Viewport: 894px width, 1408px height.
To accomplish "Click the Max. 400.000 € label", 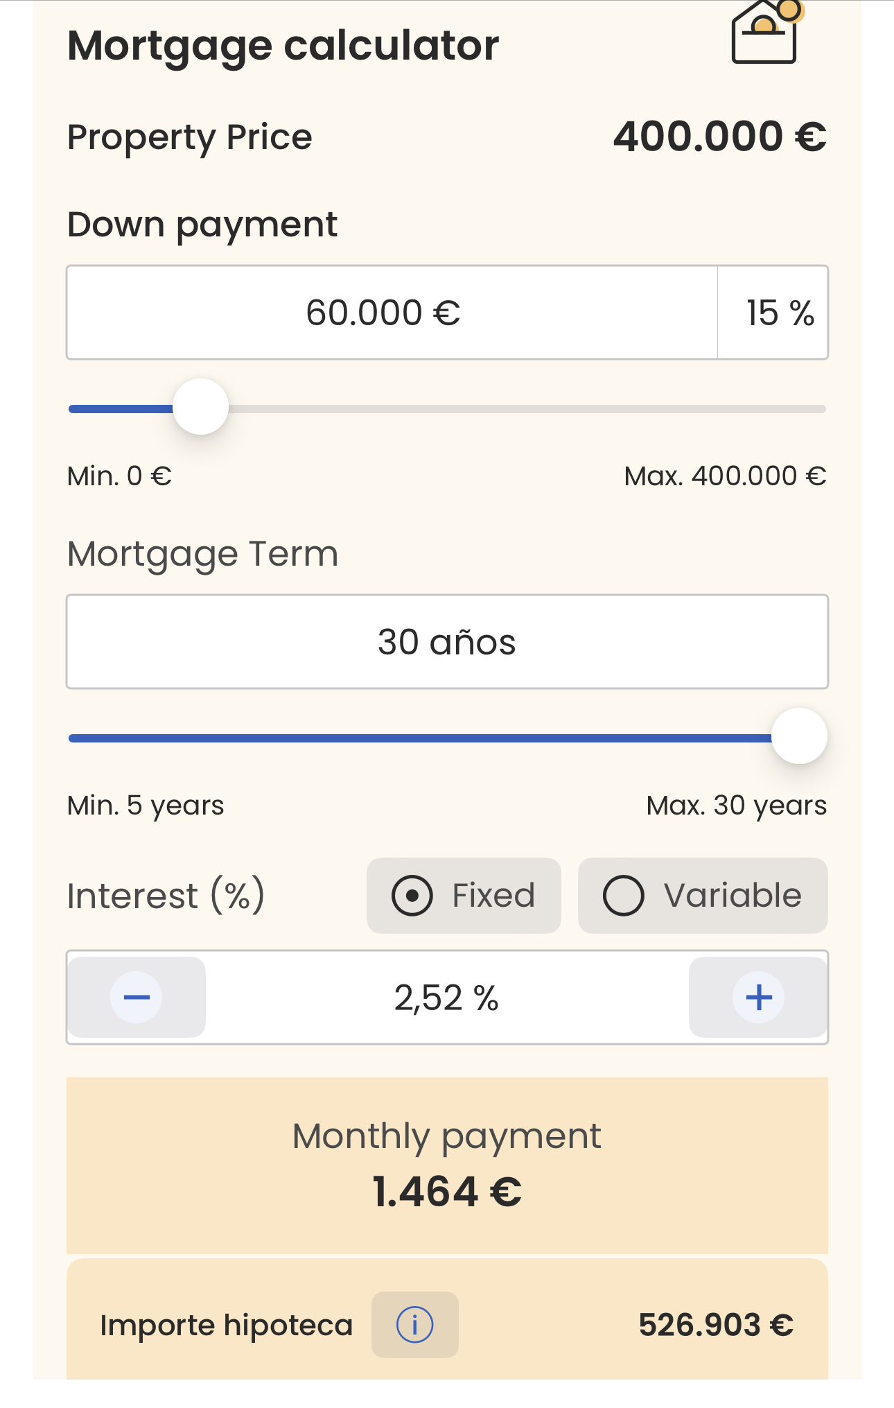I will pos(725,476).
